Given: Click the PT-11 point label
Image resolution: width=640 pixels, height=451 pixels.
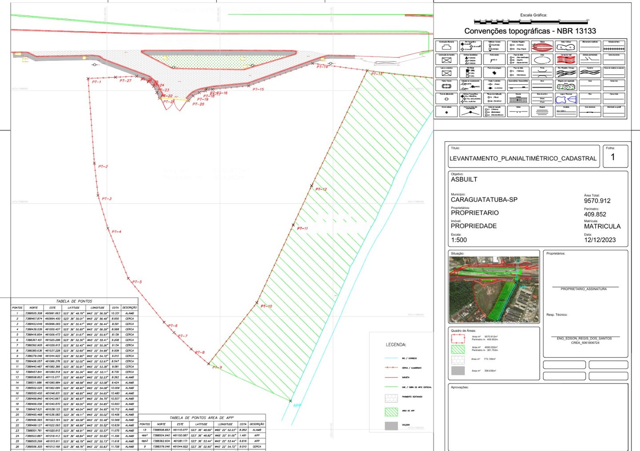Looking at the screenshot, I should (x=302, y=228).
